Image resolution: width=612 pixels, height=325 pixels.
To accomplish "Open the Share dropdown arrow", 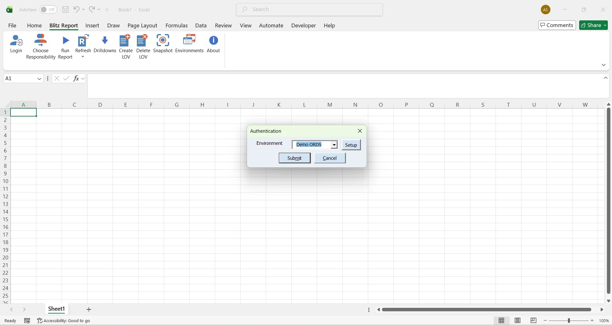I will [x=605, y=25].
